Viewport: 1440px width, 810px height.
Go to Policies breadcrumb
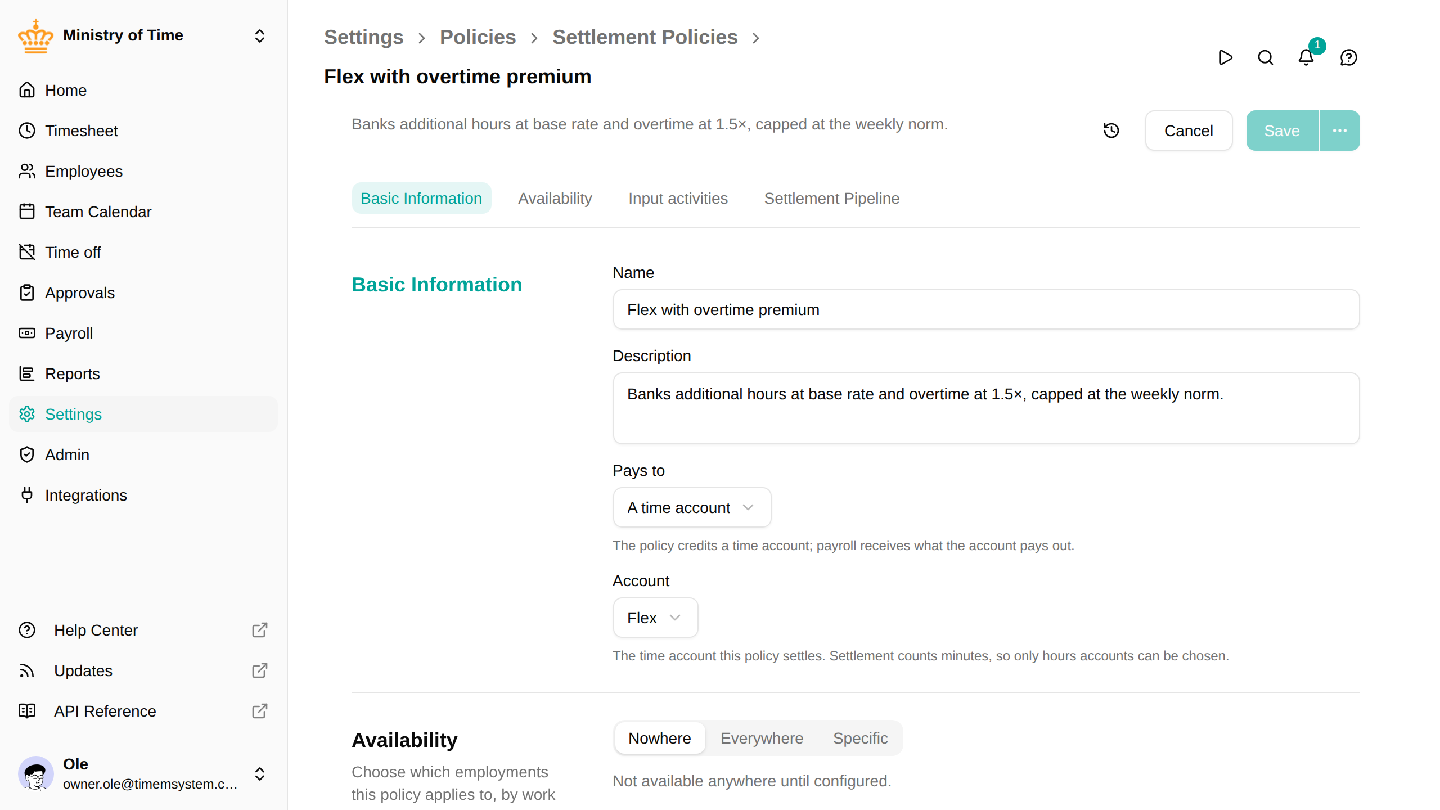pos(478,37)
